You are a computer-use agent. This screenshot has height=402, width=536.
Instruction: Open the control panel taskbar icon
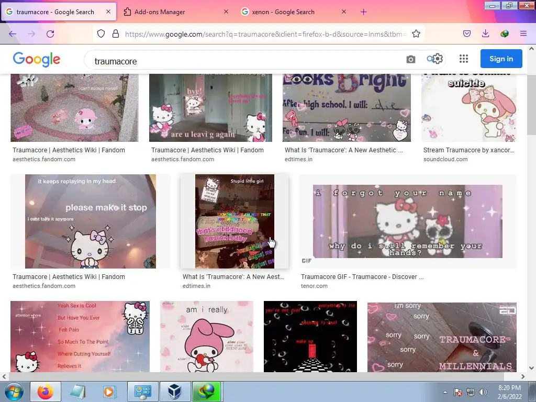142,392
